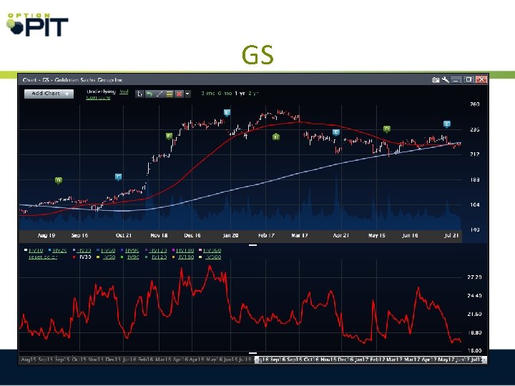Click the camera snapshot icon in title bar
This screenshot has width=515, height=386.
436,80
